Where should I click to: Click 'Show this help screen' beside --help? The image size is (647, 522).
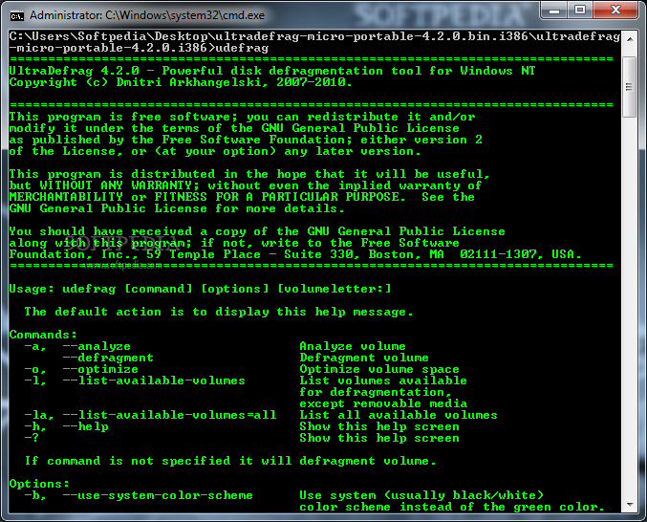click(379, 426)
